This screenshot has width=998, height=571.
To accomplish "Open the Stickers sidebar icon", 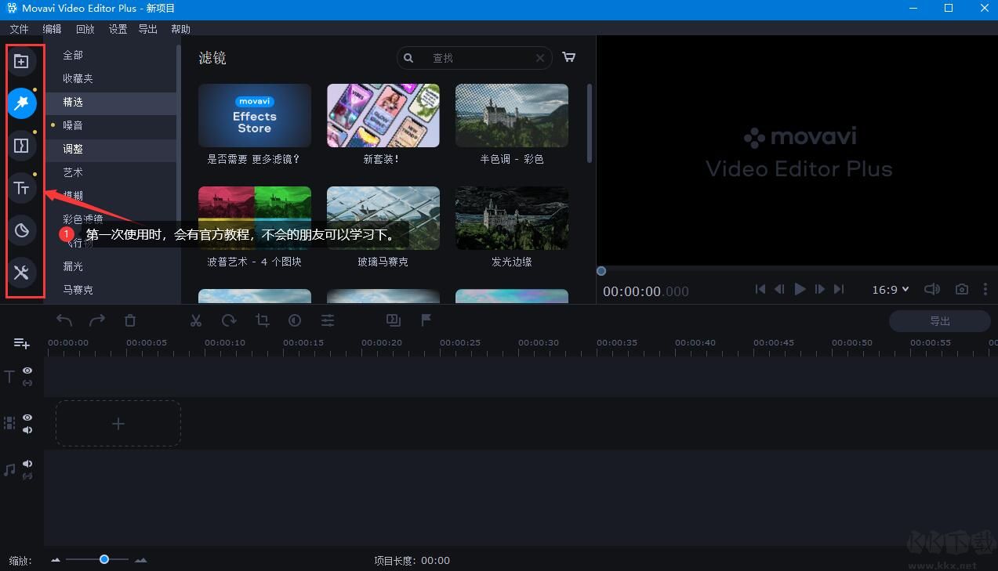I will point(22,230).
